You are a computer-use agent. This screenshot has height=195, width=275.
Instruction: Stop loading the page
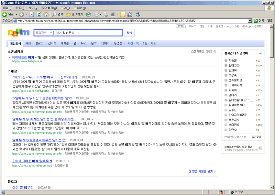pyautogui.click(x=32, y=14)
